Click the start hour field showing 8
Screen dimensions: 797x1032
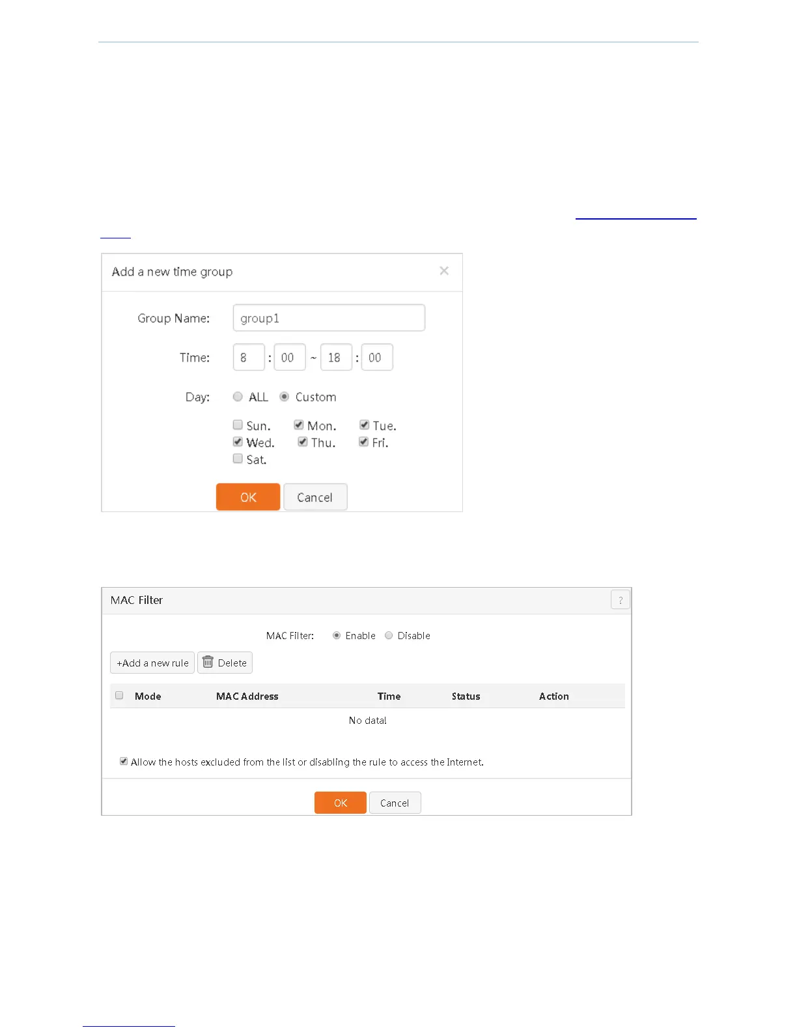pyautogui.click(x=249, y=357)
